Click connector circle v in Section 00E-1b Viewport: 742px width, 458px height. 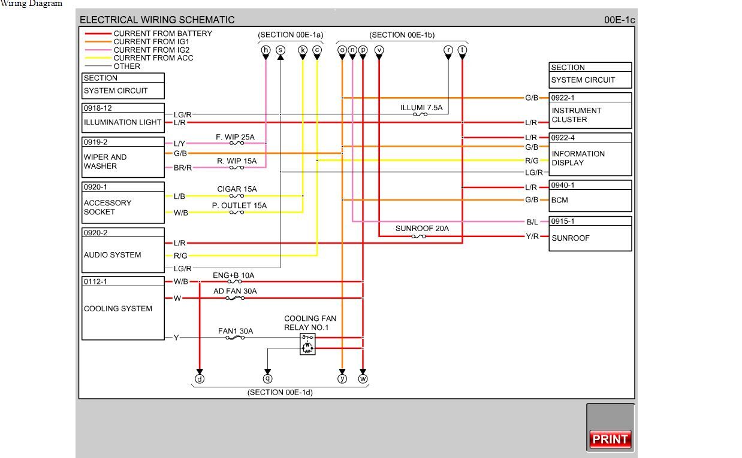(x=379, y=50)
